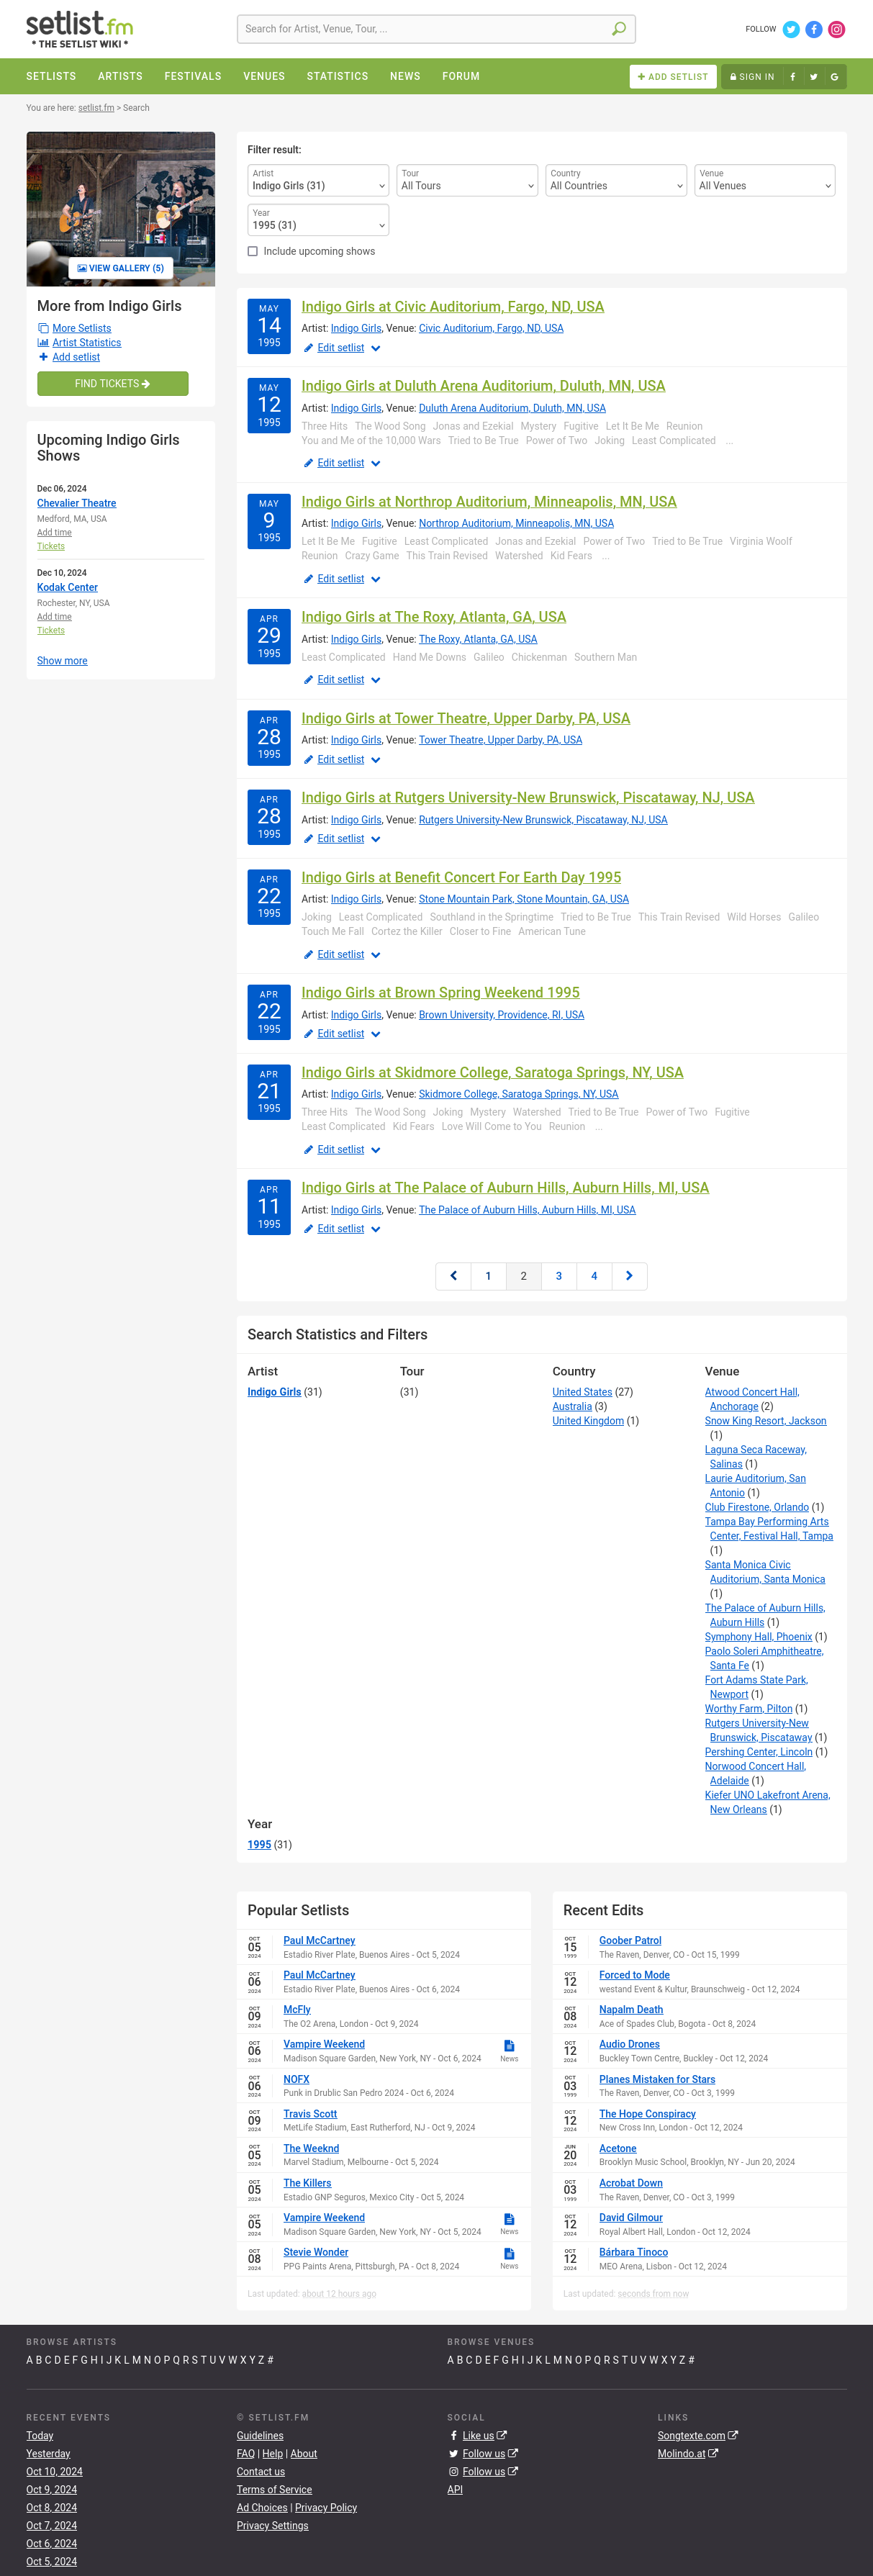The width and height of the screenshot is (873, 2576).
Task: Go to results page 1
Action: click(x=488, y=1276)
